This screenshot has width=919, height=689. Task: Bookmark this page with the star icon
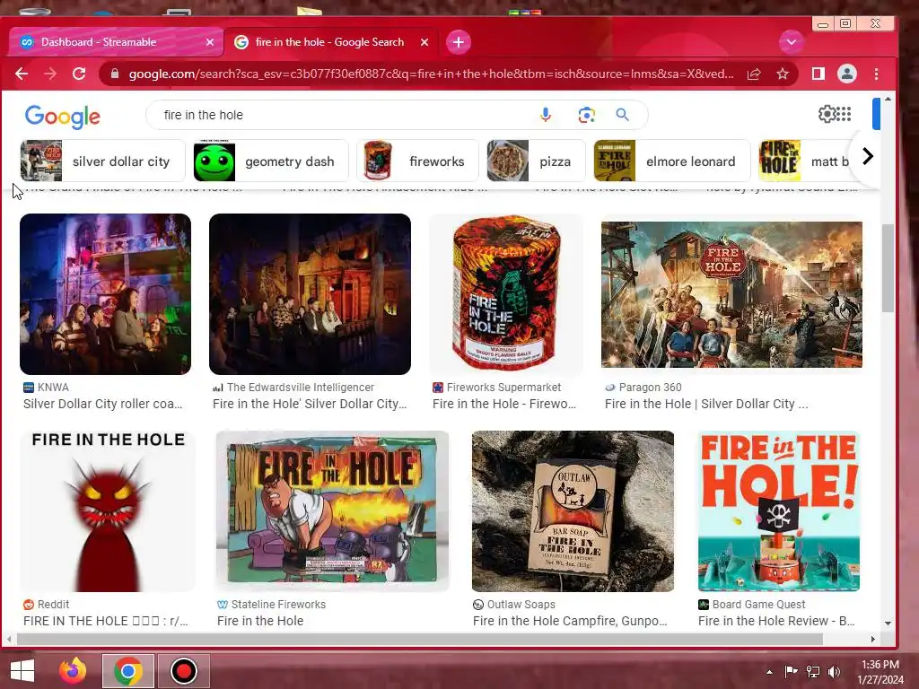click(783, 74)
